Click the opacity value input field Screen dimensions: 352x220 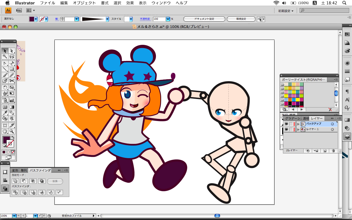pyautogui.click(x=159, y=19)
